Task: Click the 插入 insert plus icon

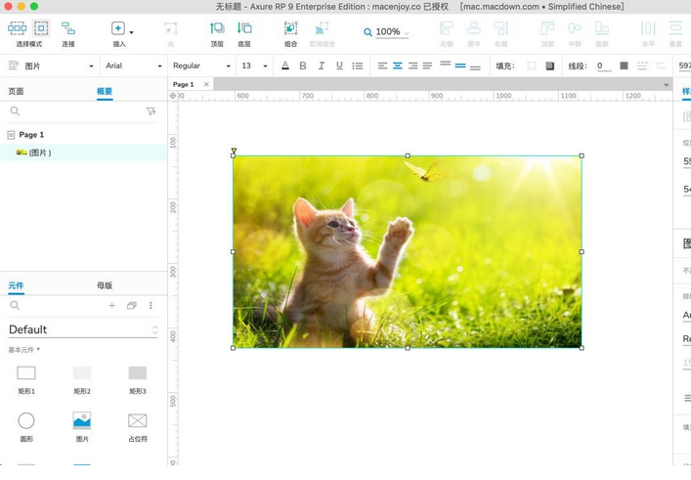Action: [x=117, y=28]
